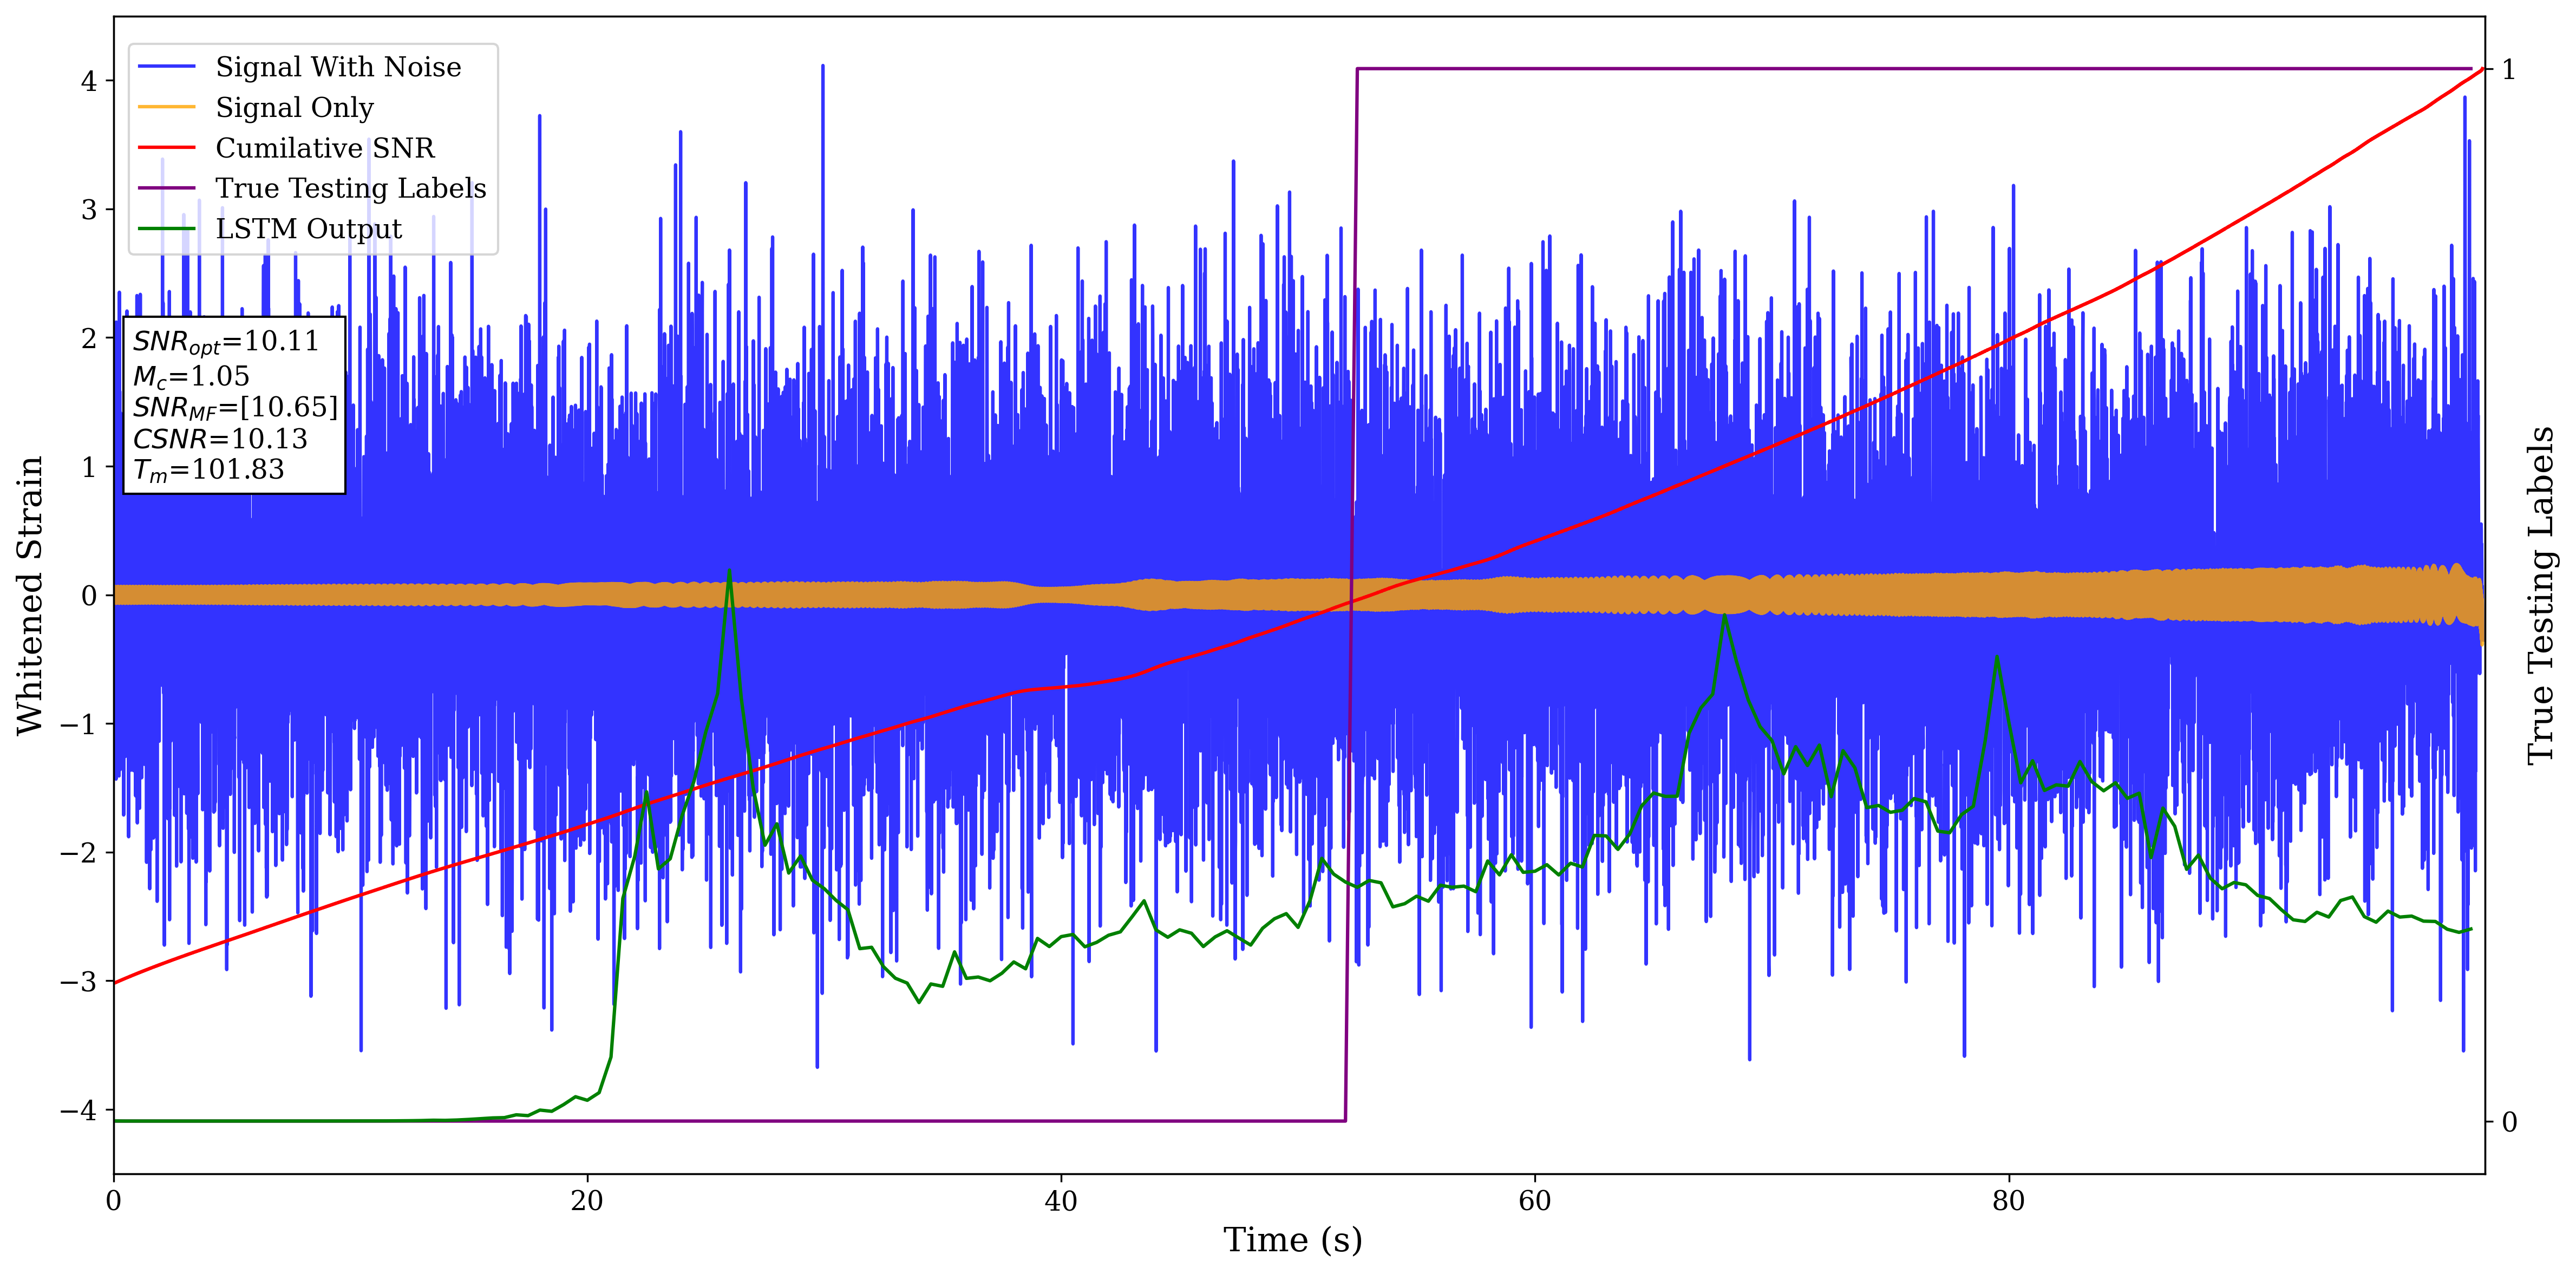Viewport: 2576px width, 1274px height.
Task: Click the 'LSTM Output' legend label
Action: [308, 229]
